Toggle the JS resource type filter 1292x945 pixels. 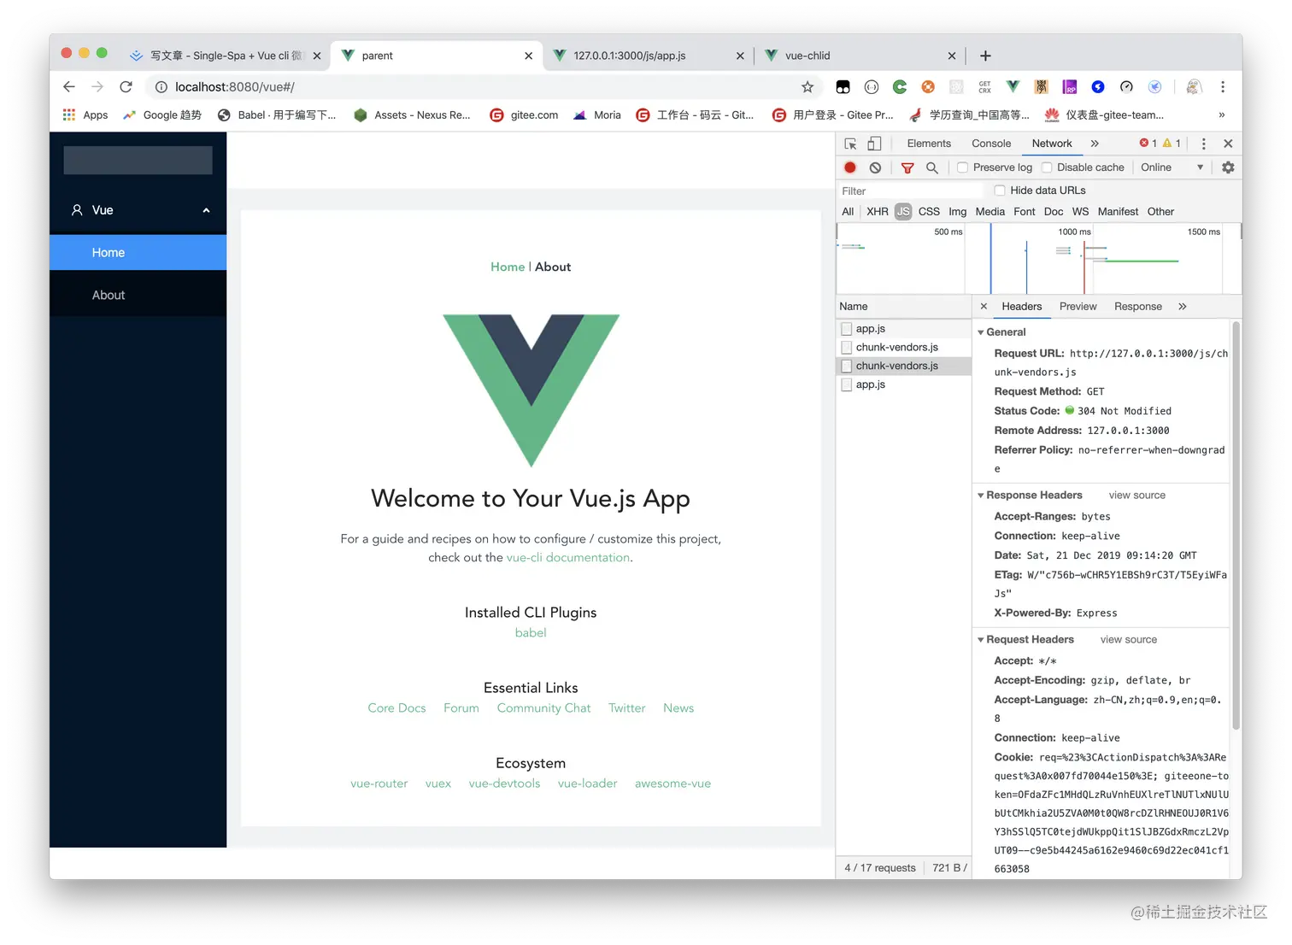point(903,211)
